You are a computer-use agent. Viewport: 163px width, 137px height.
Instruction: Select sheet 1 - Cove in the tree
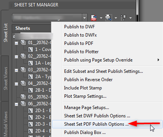click(43, 49)
